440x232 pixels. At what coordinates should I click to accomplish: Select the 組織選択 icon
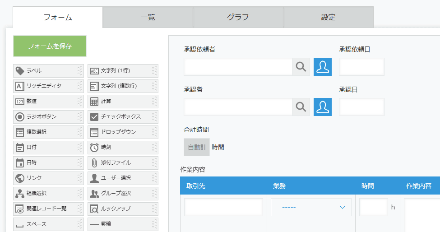[20, 194]
